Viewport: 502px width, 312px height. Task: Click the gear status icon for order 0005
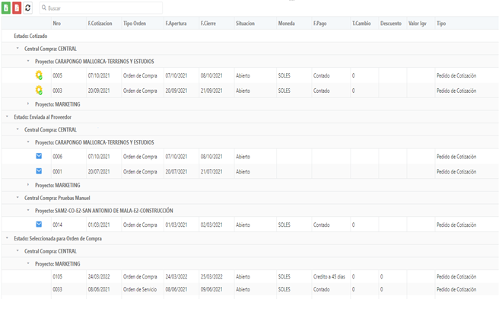(39, 75)
